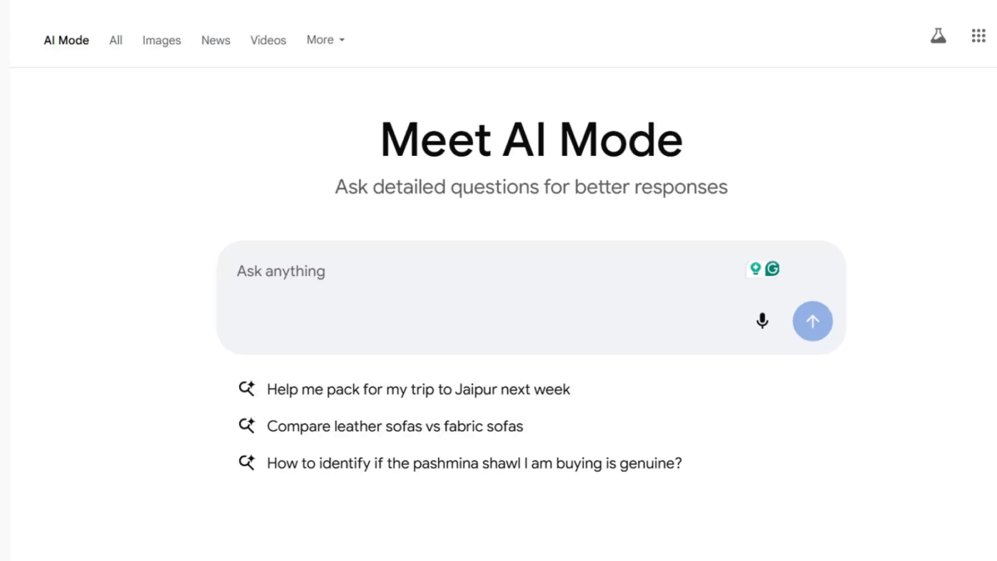Viewport: 997px width, 561px height.
Task: Click the query icon beside the Jaipur suggestion
Action: coord(246,389)
